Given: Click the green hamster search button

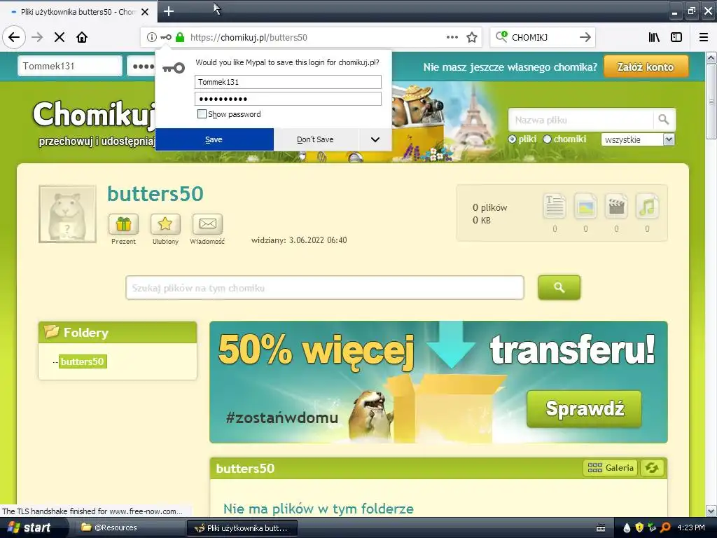Looking at the screenshot, I should point(559,287).
